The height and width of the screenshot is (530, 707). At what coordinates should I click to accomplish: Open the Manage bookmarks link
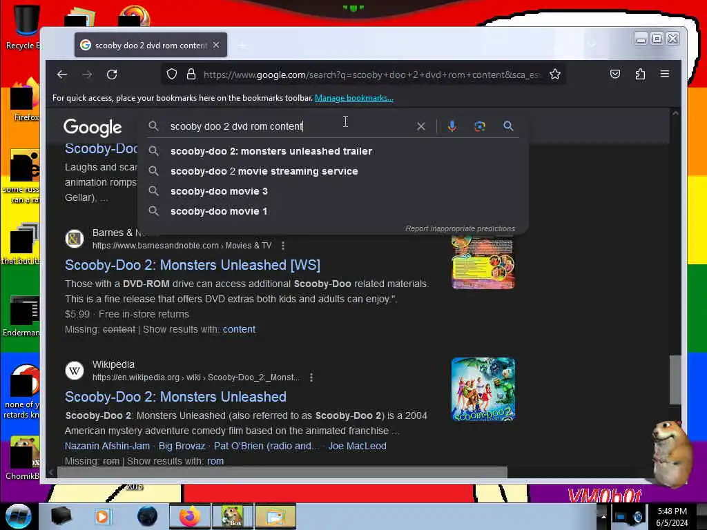pos(354,98)
